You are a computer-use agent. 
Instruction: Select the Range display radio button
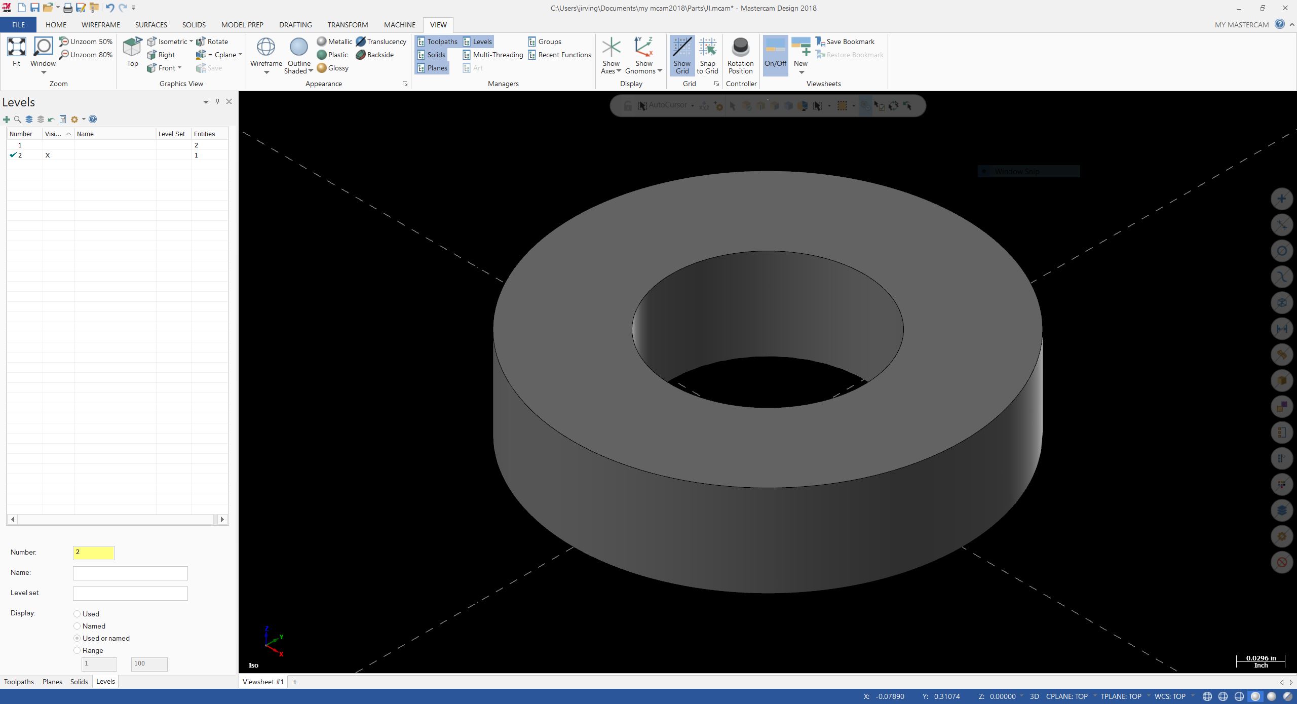[x=77, y=650]
